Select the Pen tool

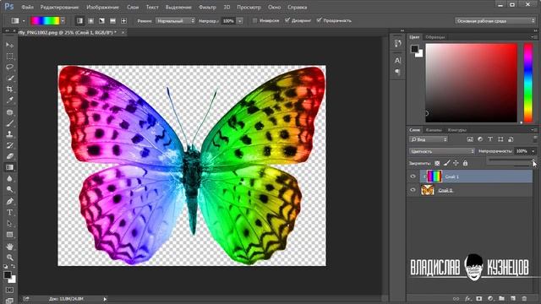pyautogui.click(x=9, y=202)
